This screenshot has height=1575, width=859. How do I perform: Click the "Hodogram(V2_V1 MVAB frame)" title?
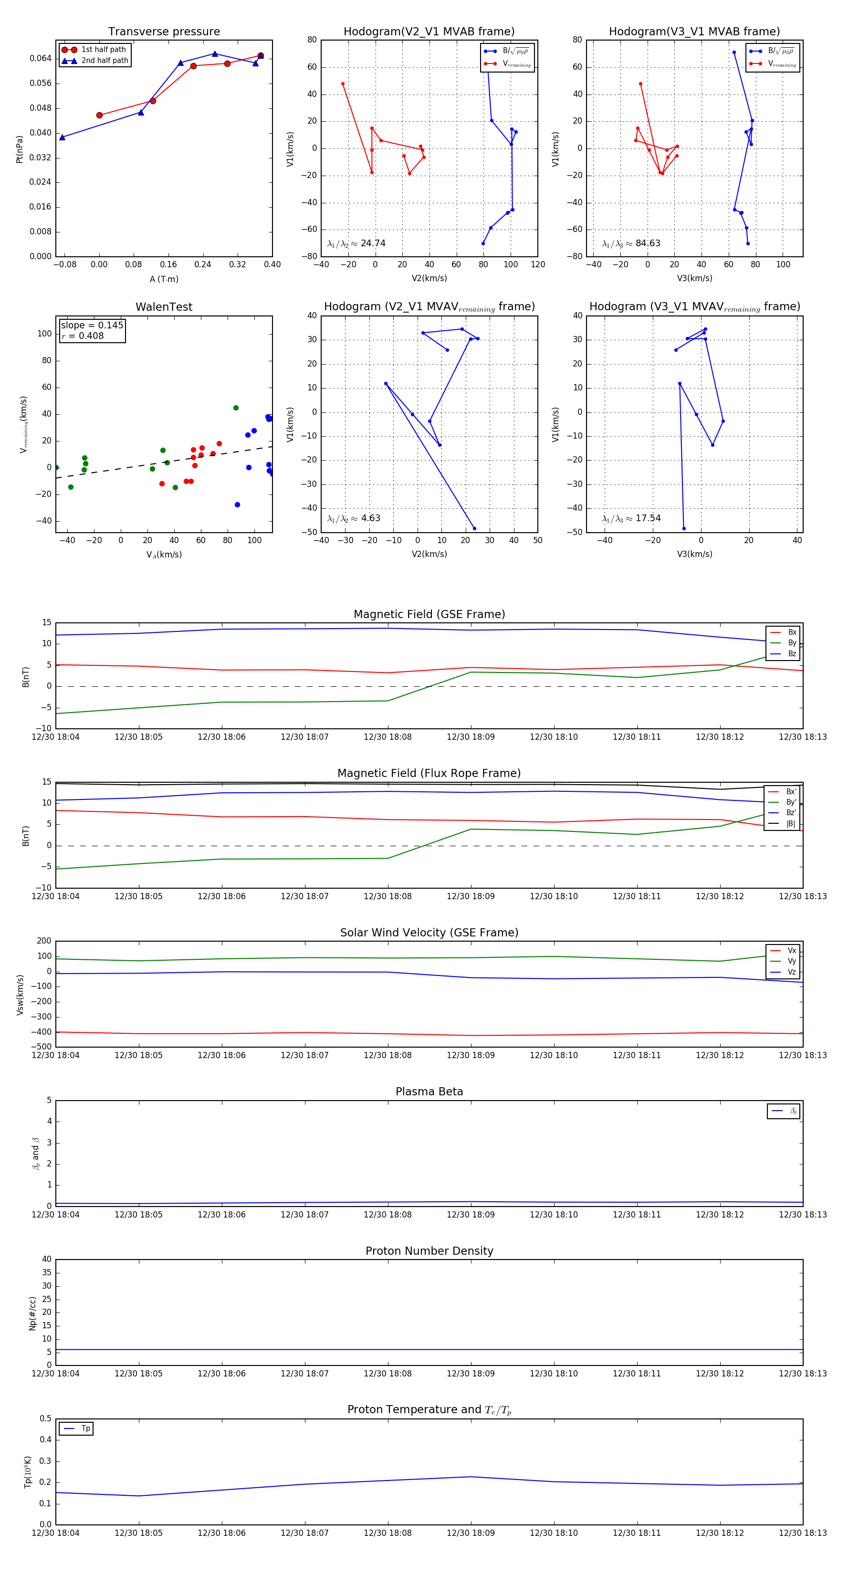[429, 32]
